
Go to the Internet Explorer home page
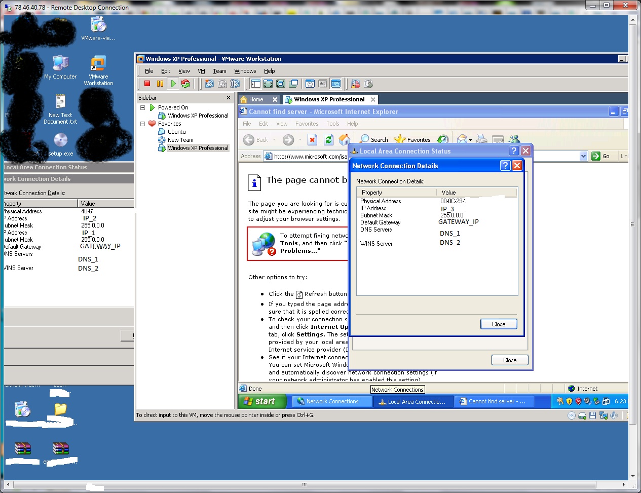click(345, 140)
